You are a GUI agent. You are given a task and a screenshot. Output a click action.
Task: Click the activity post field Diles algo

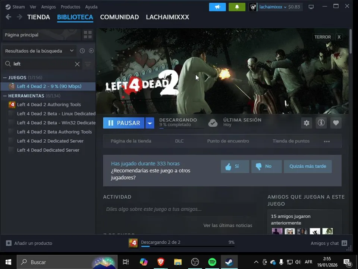coord(179,209)
